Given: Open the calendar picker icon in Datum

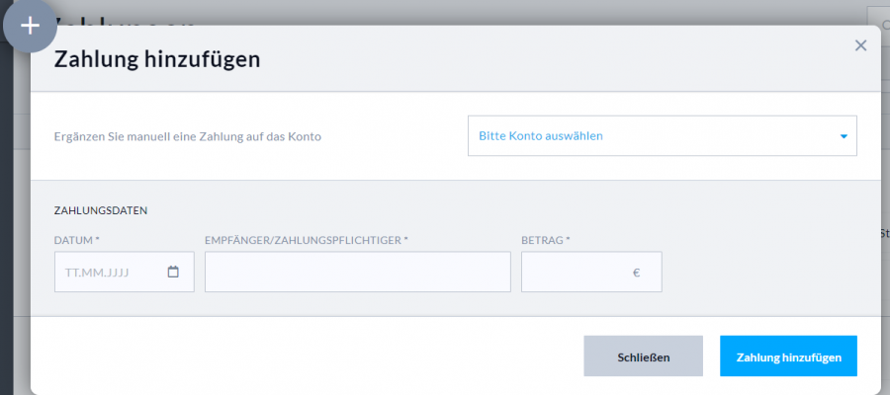Looking at the screenshot, I should tap(173, 273).
